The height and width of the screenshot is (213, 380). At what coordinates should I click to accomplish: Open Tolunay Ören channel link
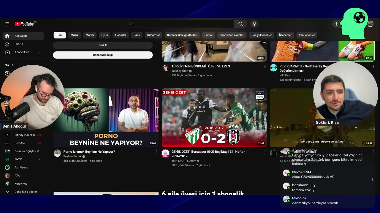(x=180, y=71)
